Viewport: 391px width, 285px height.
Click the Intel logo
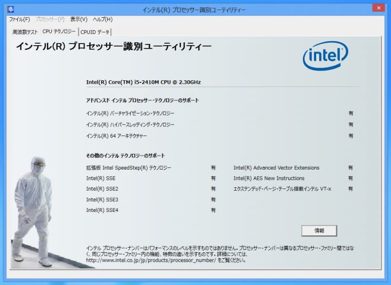pyautogui.click(x=326, y=56)
